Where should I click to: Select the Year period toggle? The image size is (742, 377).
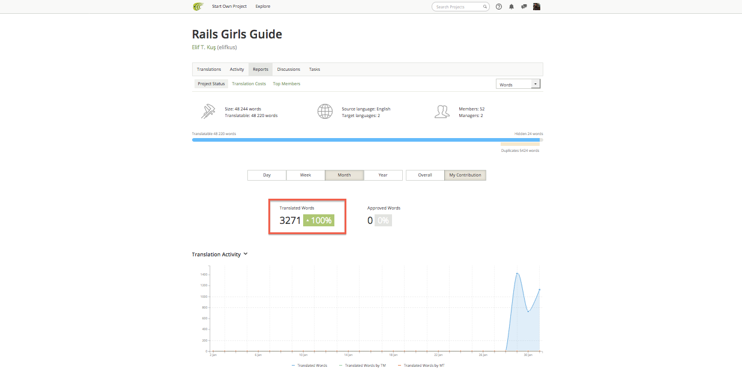[x=383, y=175]
